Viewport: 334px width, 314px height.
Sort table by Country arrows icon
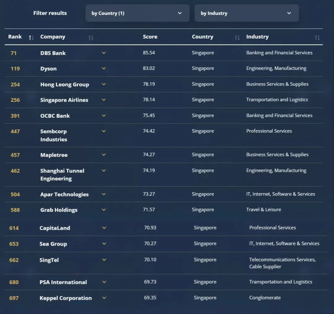click(x=237, y=38)
